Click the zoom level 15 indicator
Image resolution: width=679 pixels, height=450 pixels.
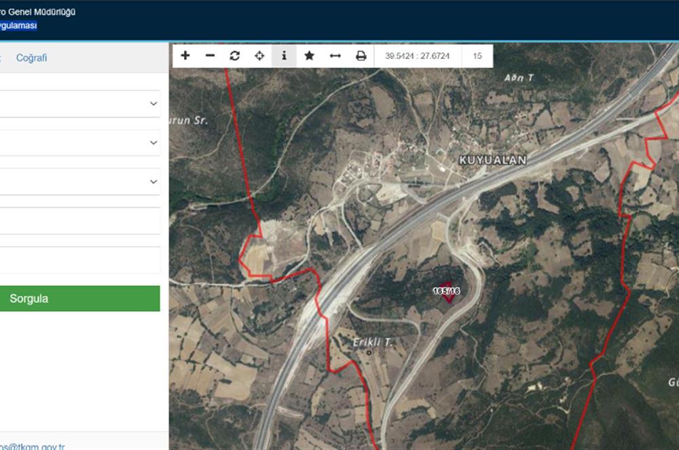click(x=477, y=56)
